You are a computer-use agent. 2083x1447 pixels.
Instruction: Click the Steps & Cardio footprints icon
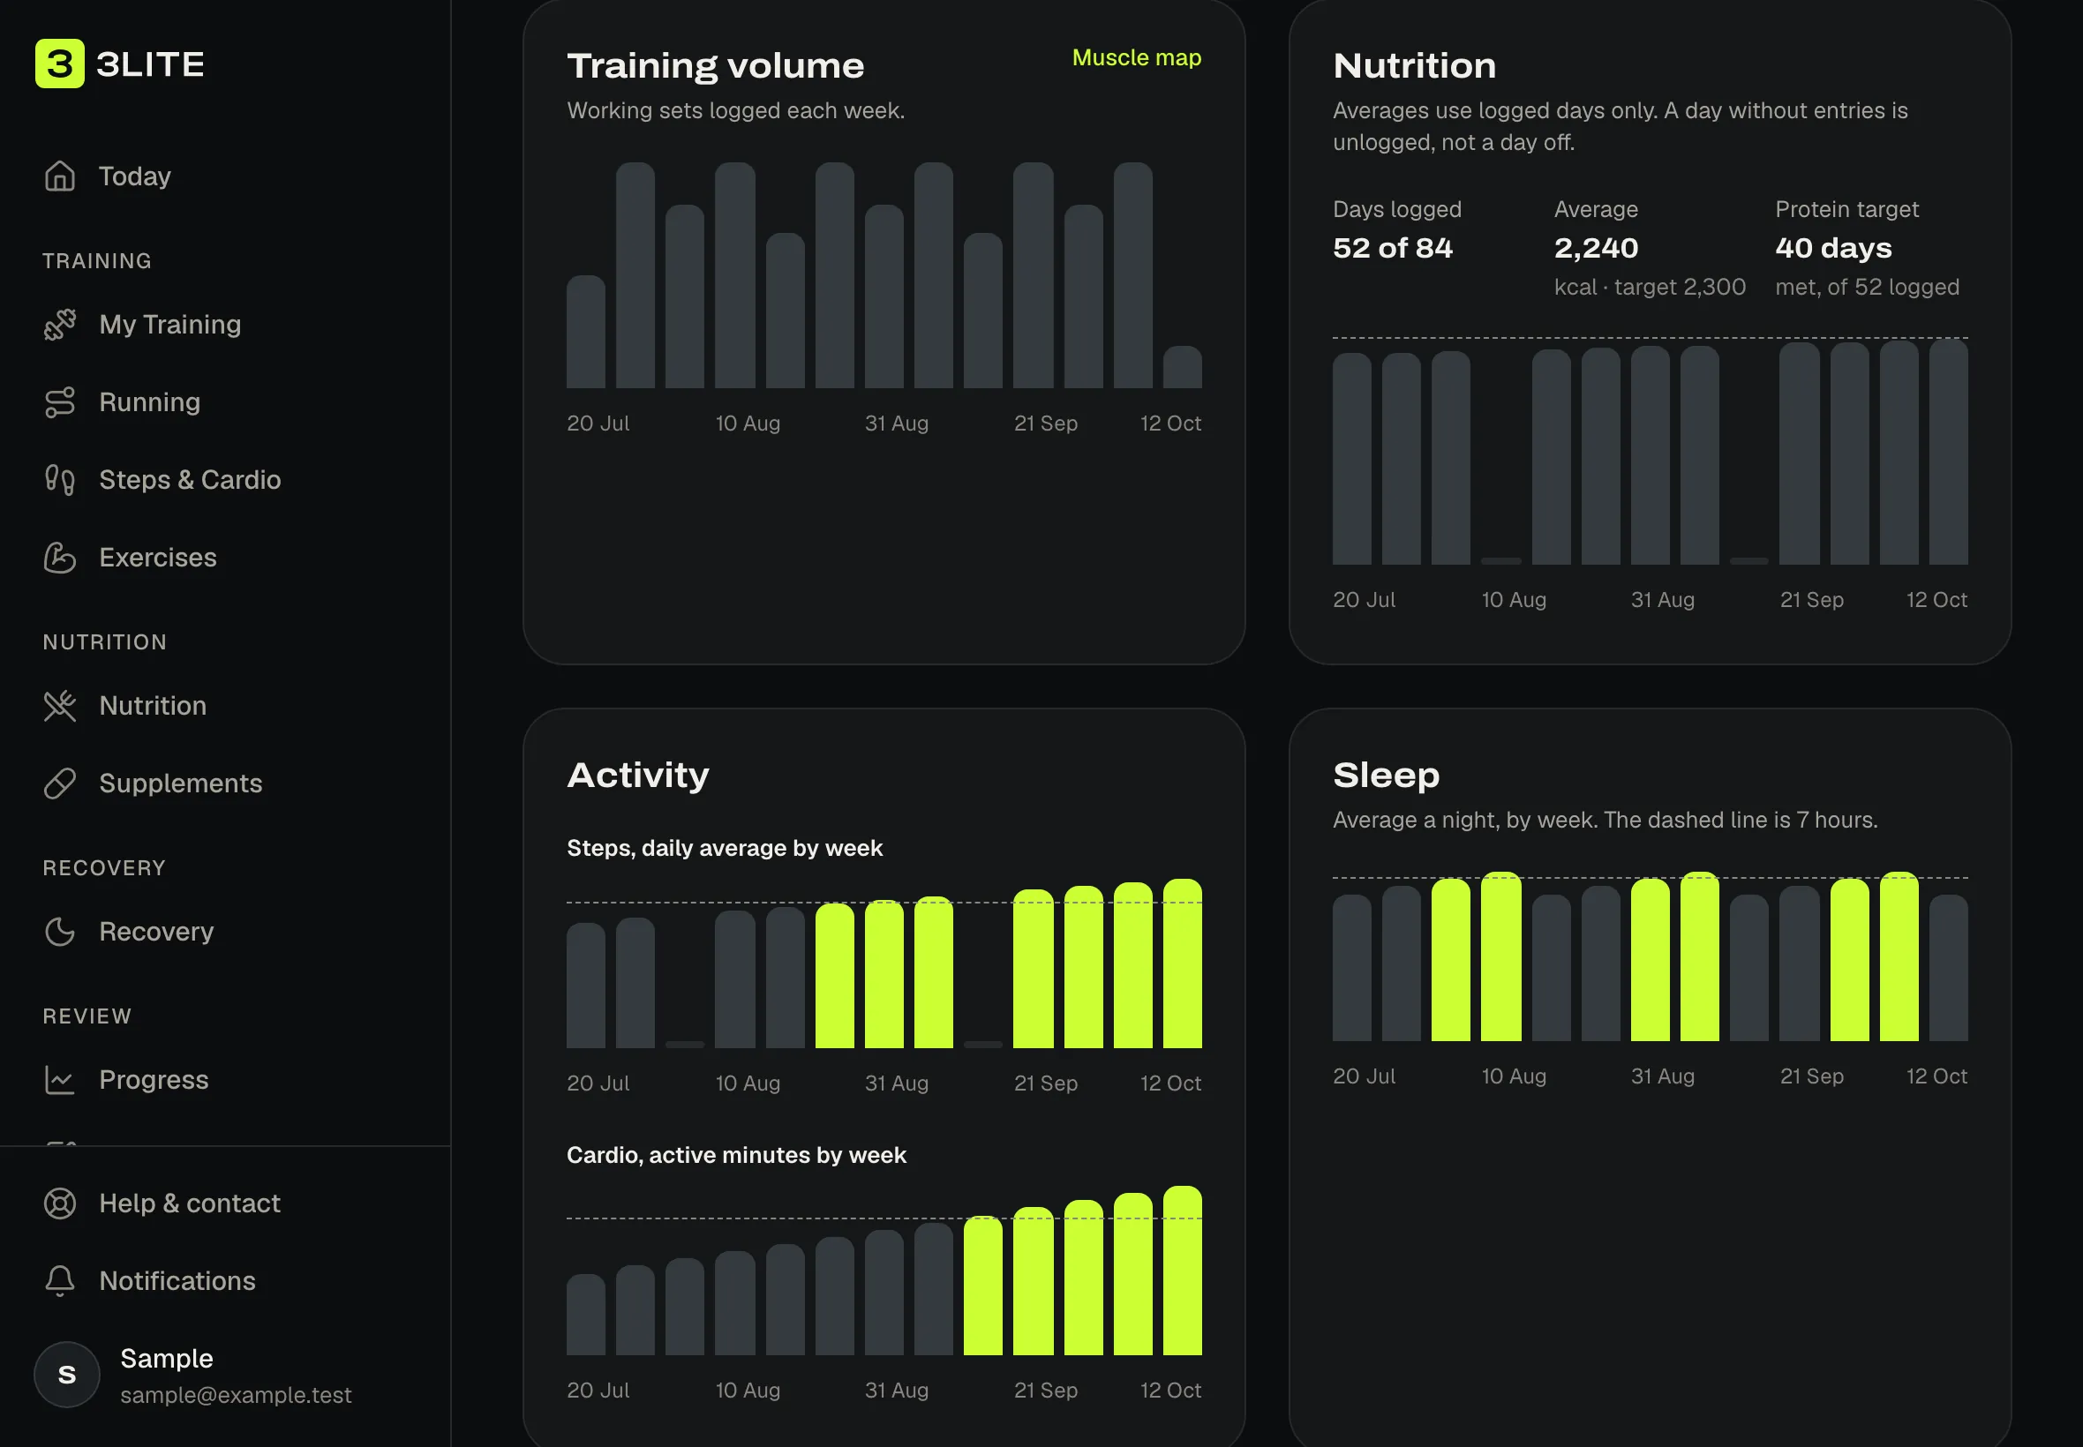pos(60,480)
